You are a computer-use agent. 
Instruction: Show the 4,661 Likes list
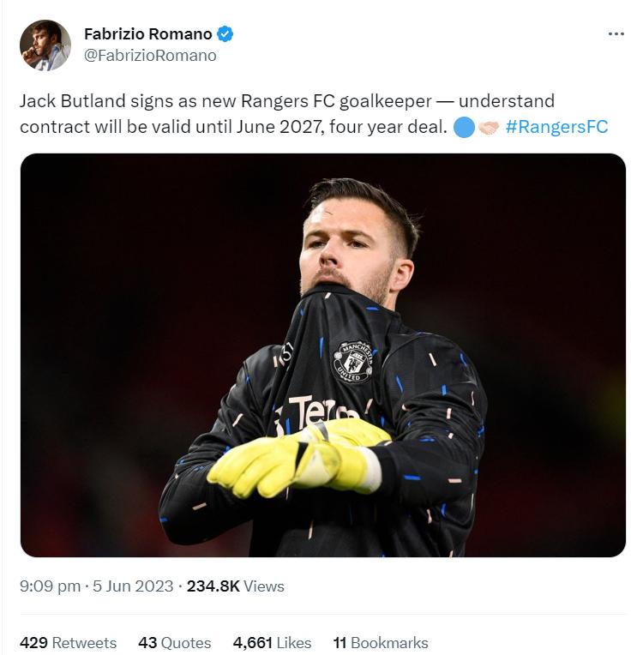point(273,642)
